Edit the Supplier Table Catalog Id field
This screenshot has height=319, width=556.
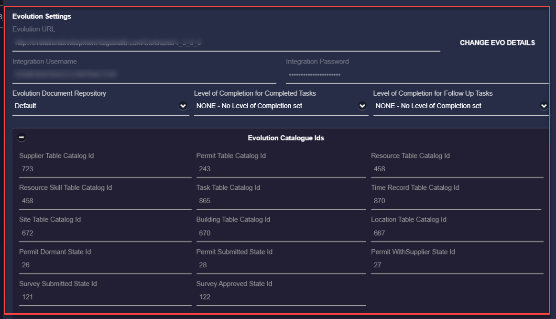tap(105, 169)
